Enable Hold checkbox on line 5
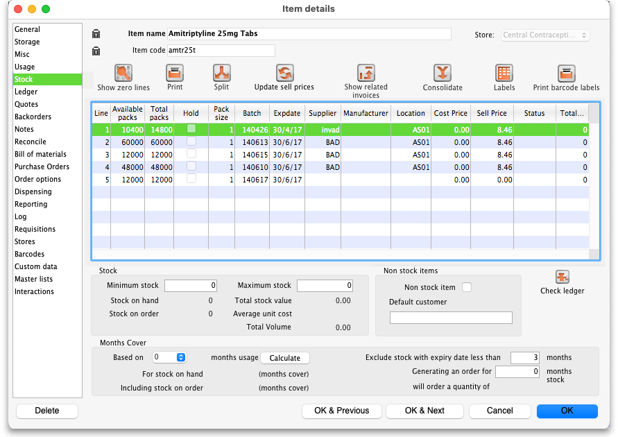 point(191,179)
